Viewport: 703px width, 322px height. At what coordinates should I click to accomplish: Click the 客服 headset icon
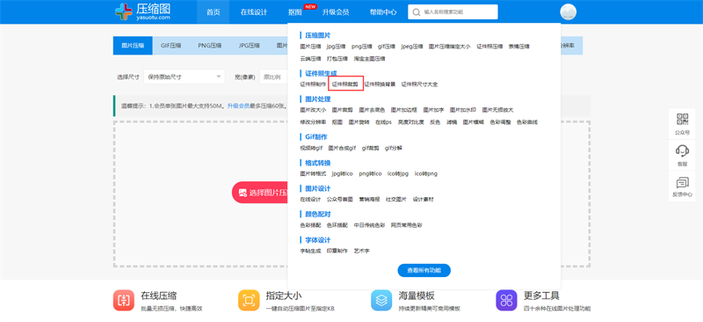point(682,150)
